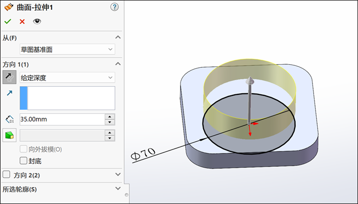Collapse the 方向 1(1) section
The width and height of the screenshot is (358, 204).
(x=118, y=64)
